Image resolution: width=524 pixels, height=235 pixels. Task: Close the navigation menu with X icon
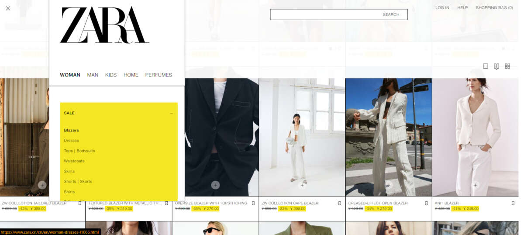tap(8, 8)
